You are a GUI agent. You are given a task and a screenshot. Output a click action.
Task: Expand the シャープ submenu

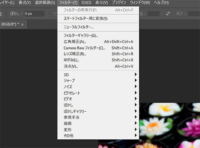(x=98, y=81)
